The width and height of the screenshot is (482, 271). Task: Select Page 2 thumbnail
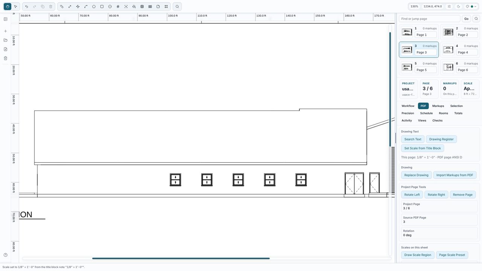[x=448, y=32]
